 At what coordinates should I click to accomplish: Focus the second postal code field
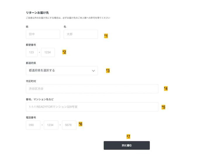pos(48,52)
